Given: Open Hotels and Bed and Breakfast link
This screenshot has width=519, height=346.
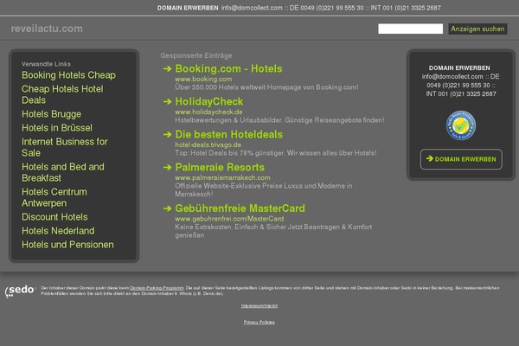Looking at the screenshot, I should [x=63, y=172].
